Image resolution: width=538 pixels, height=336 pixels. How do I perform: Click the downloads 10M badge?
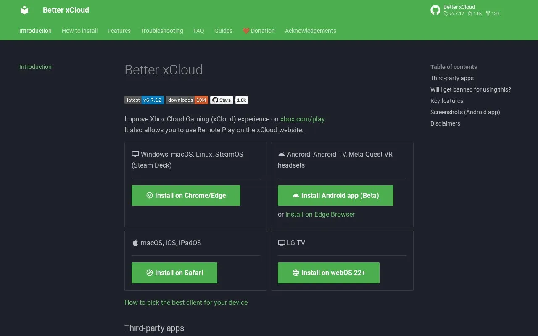point(187,100)
